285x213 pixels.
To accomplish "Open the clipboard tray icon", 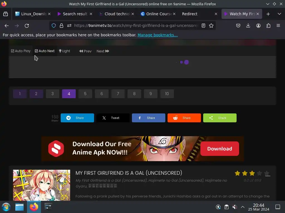I will [x=227, y=207].
